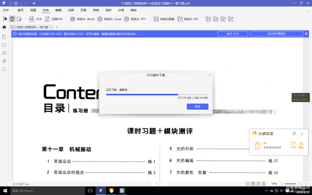This screenshot has height=195, width=312.
Task: Go to the home screen icon
Action: [4, 27]
